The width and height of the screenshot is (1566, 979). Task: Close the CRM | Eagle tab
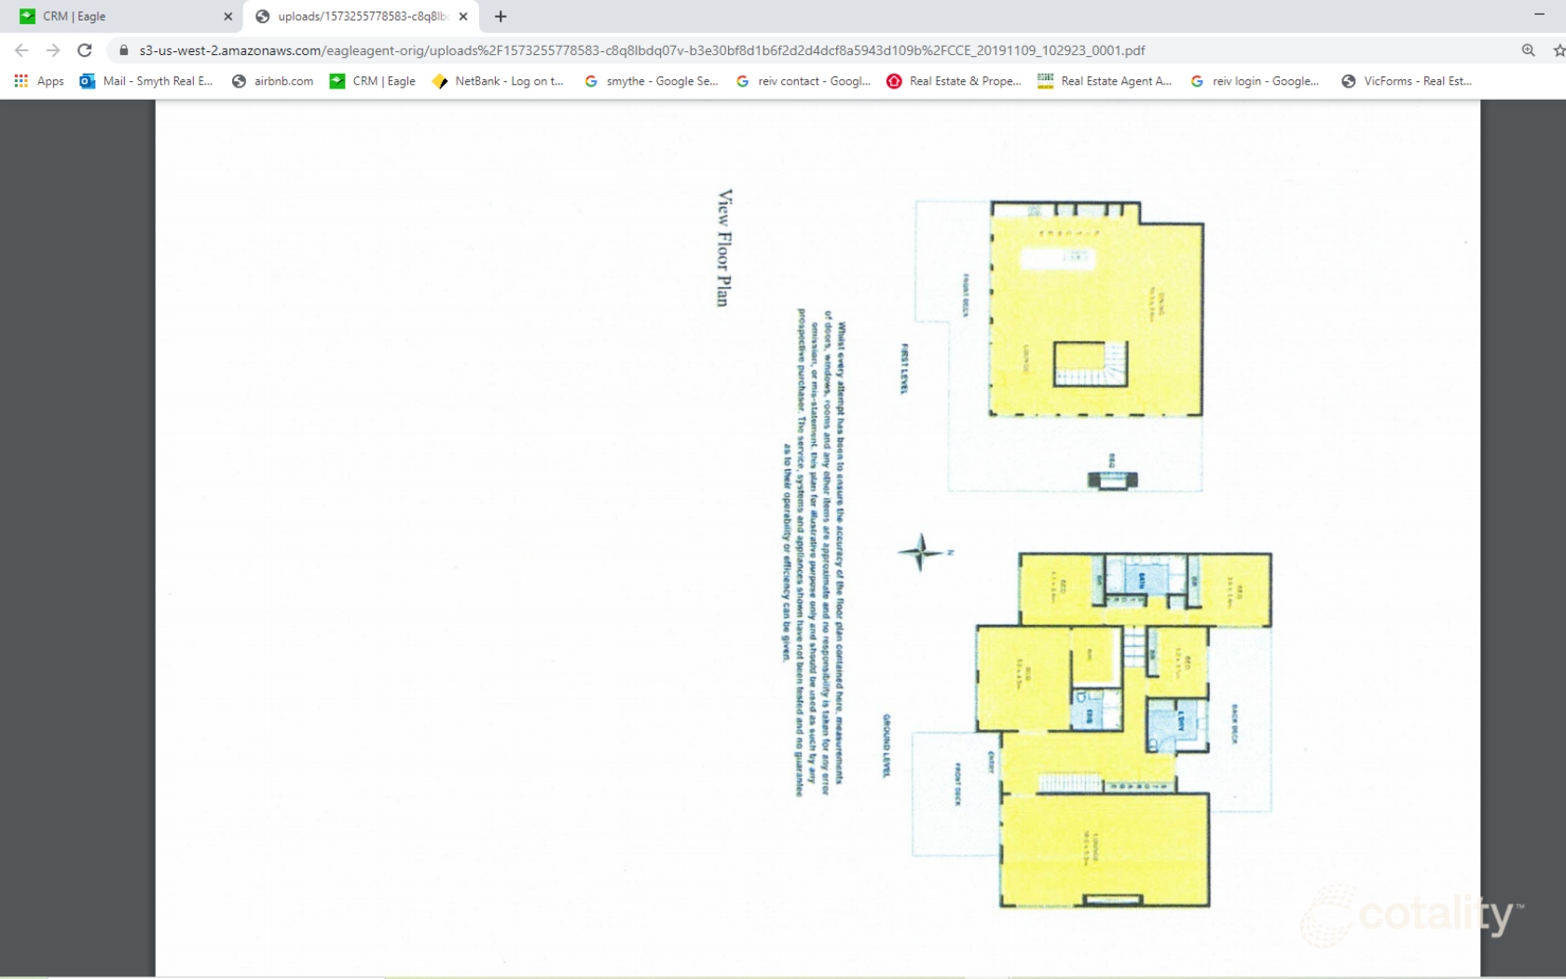coord(228,16)
